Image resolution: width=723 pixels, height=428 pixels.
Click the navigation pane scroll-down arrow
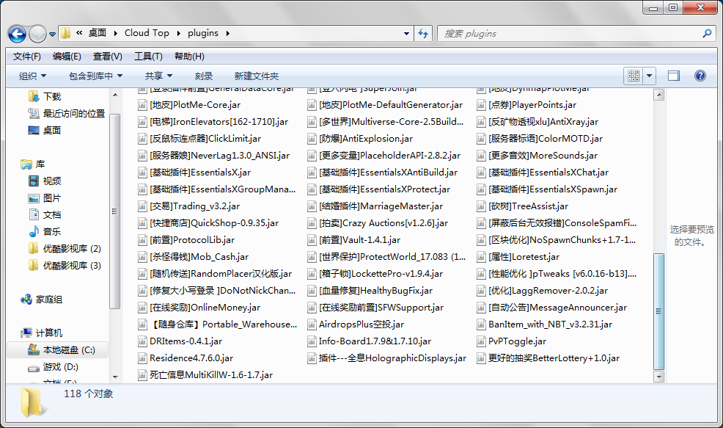(115, 377)
